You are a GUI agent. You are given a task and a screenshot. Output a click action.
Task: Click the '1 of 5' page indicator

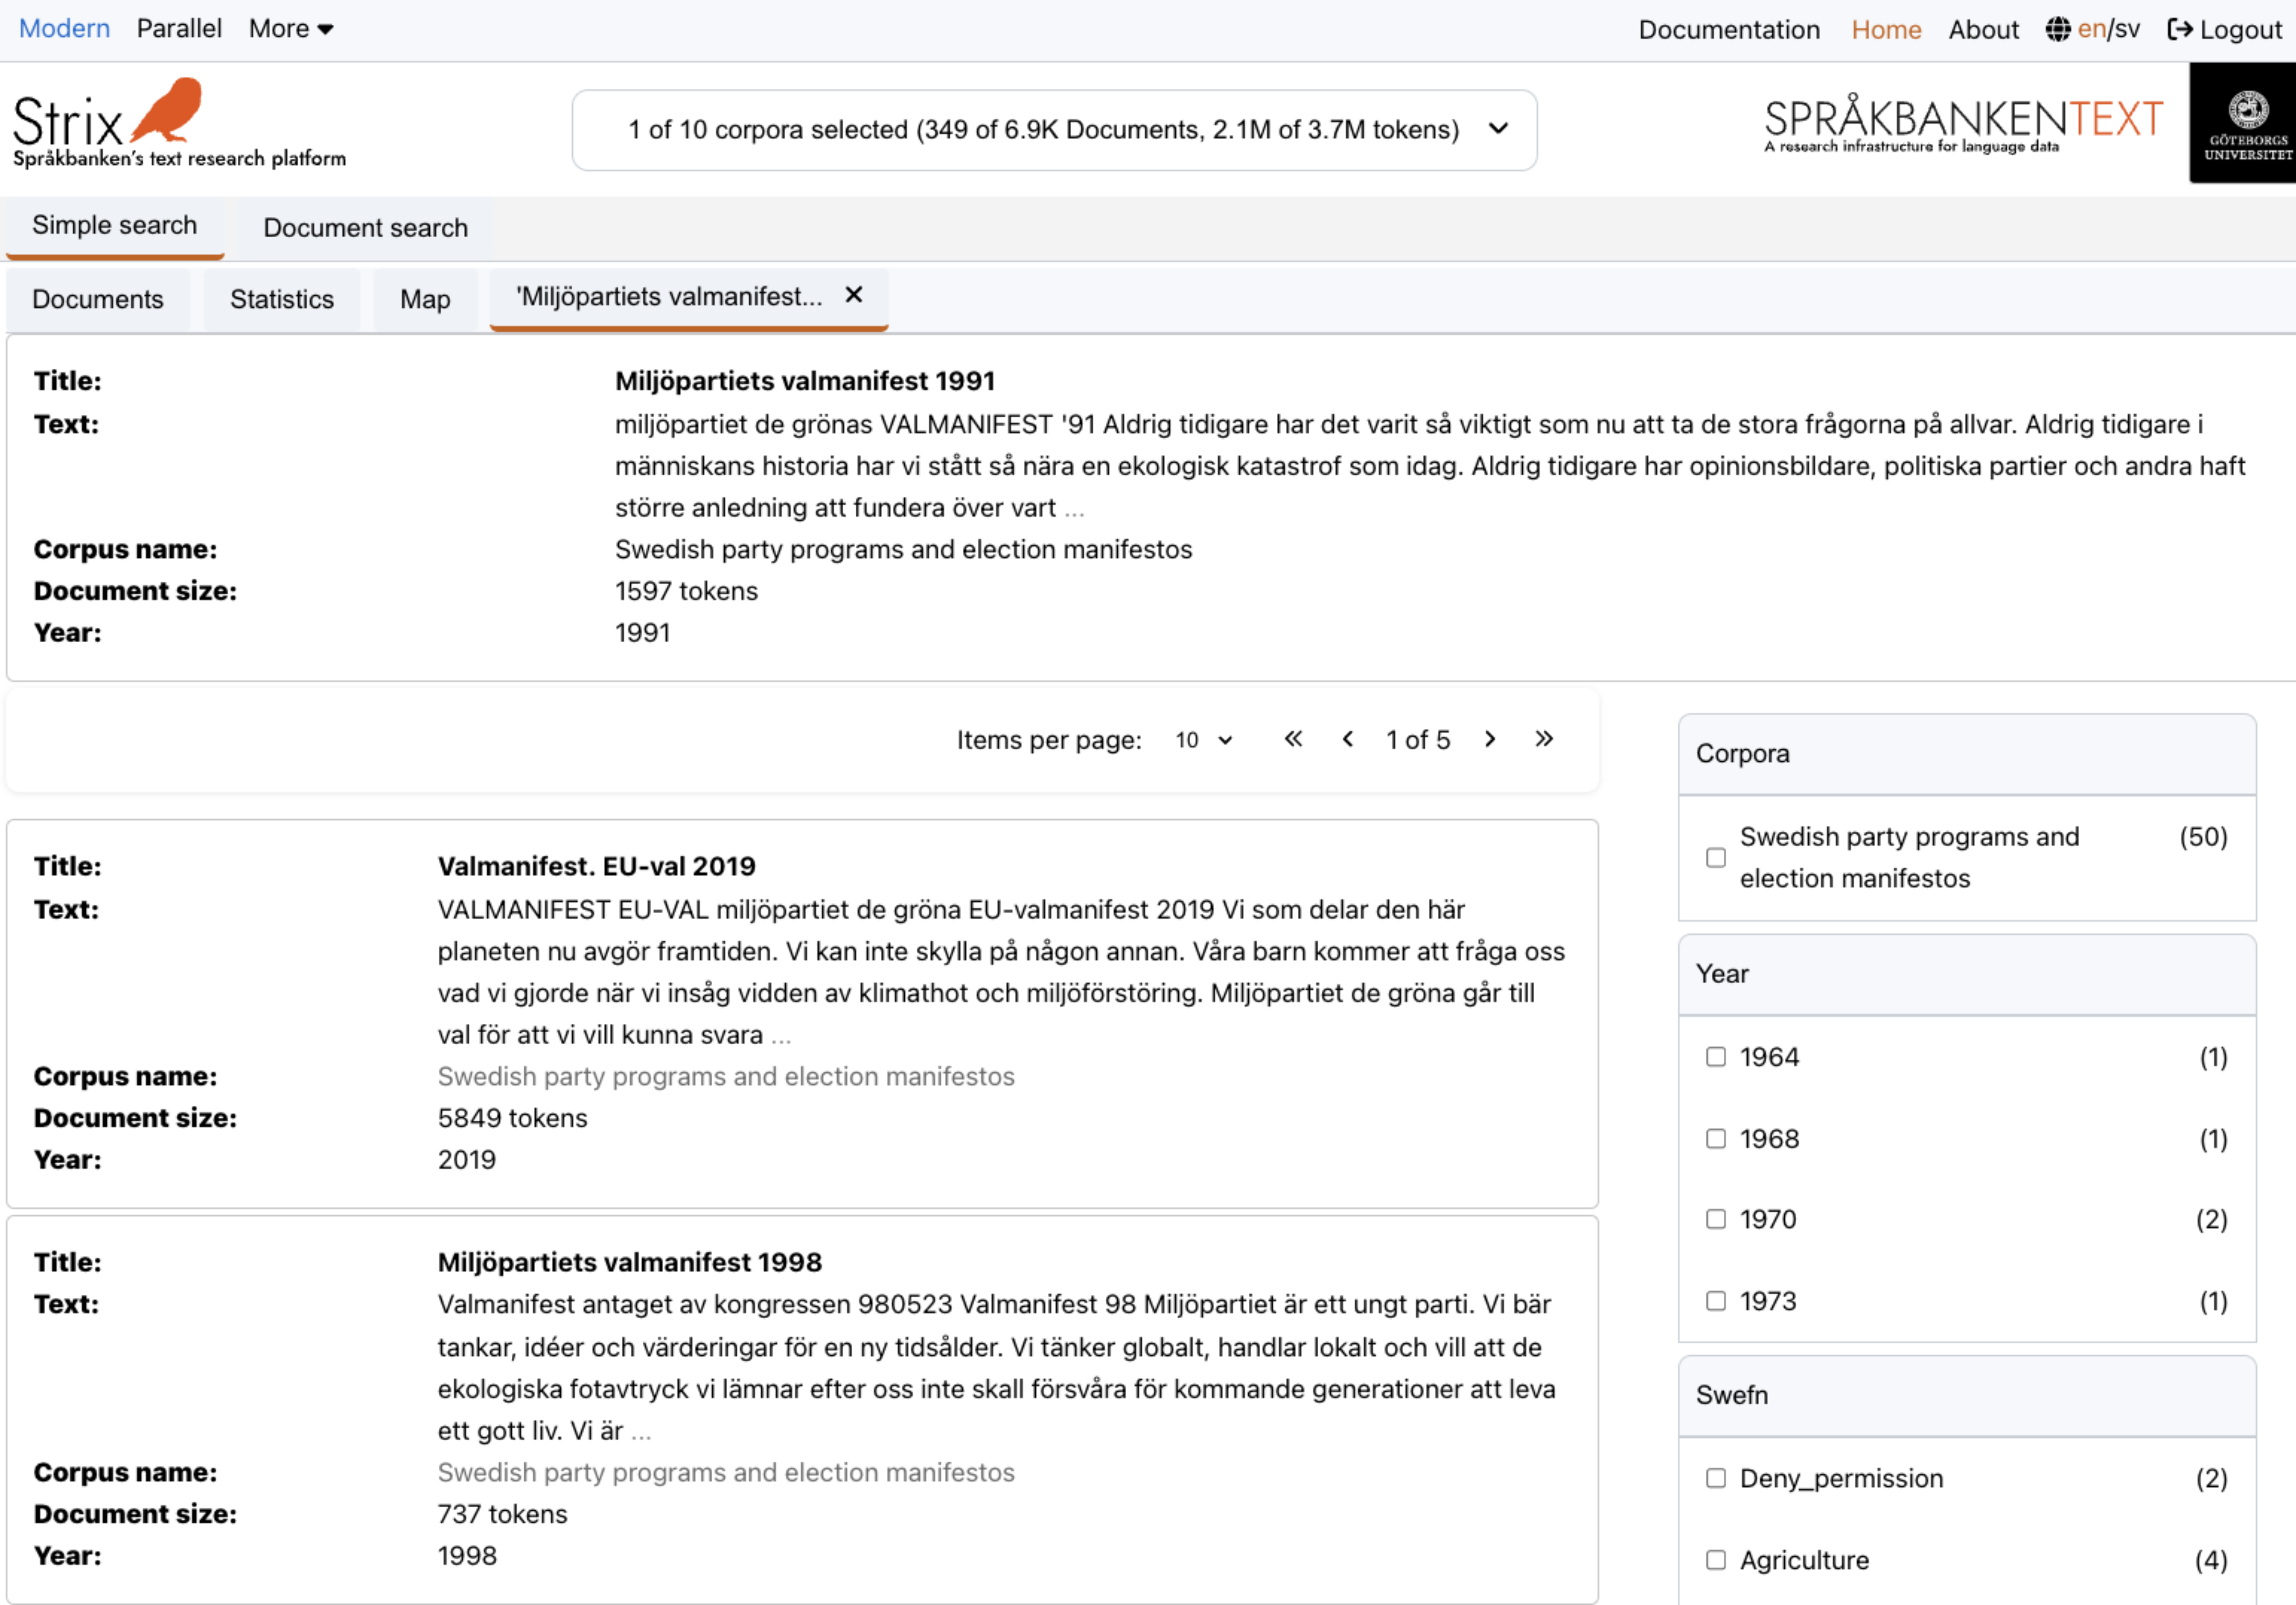point(1417,740)
